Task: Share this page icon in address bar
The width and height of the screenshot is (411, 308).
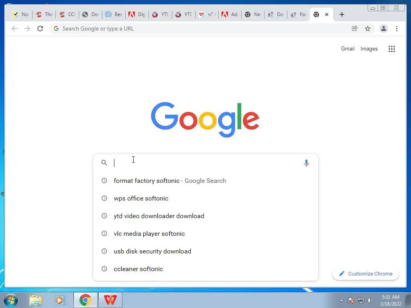Action: [x=355, y=28]
